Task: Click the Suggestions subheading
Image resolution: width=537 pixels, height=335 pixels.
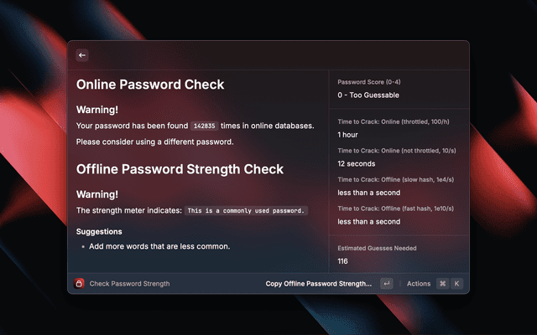Action: pyautogui.click(x=99, y=231)
